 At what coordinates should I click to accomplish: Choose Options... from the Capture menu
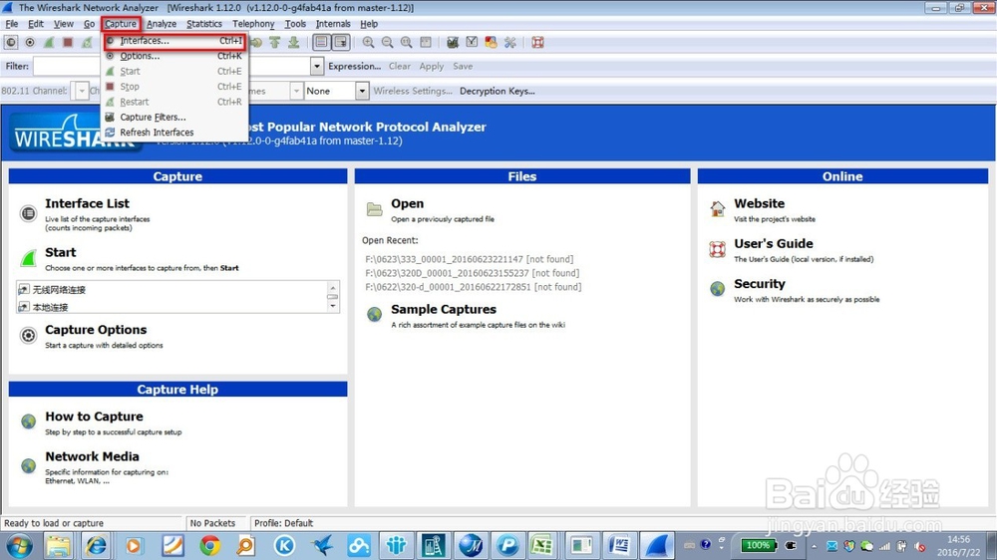174,56
